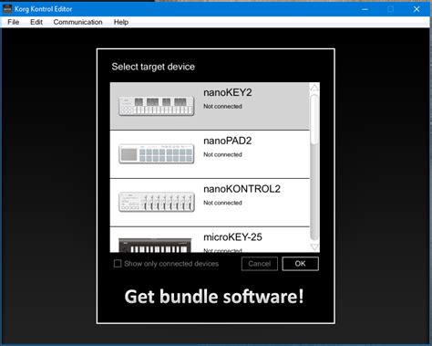Close the Korg Kontrol Editor window

pos(417,9)
